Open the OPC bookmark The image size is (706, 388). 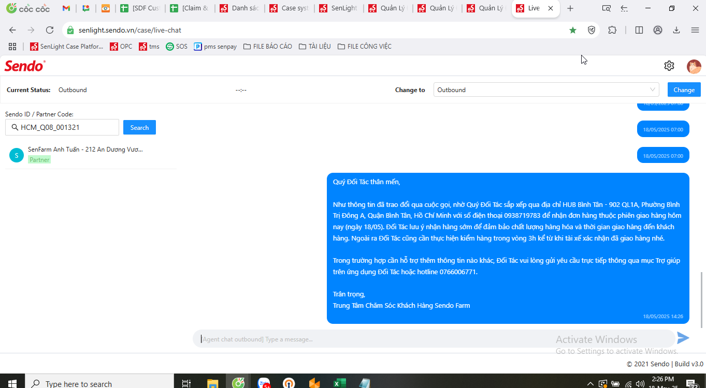coord(121,47)
